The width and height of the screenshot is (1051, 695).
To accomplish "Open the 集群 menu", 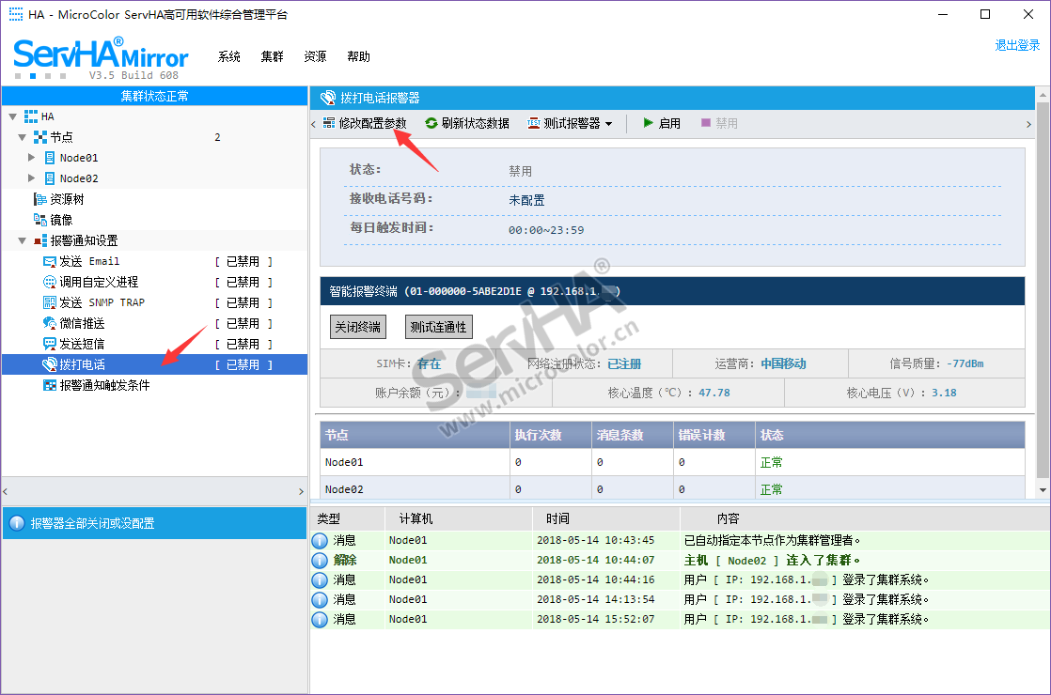I will click(x=272, y=56).
